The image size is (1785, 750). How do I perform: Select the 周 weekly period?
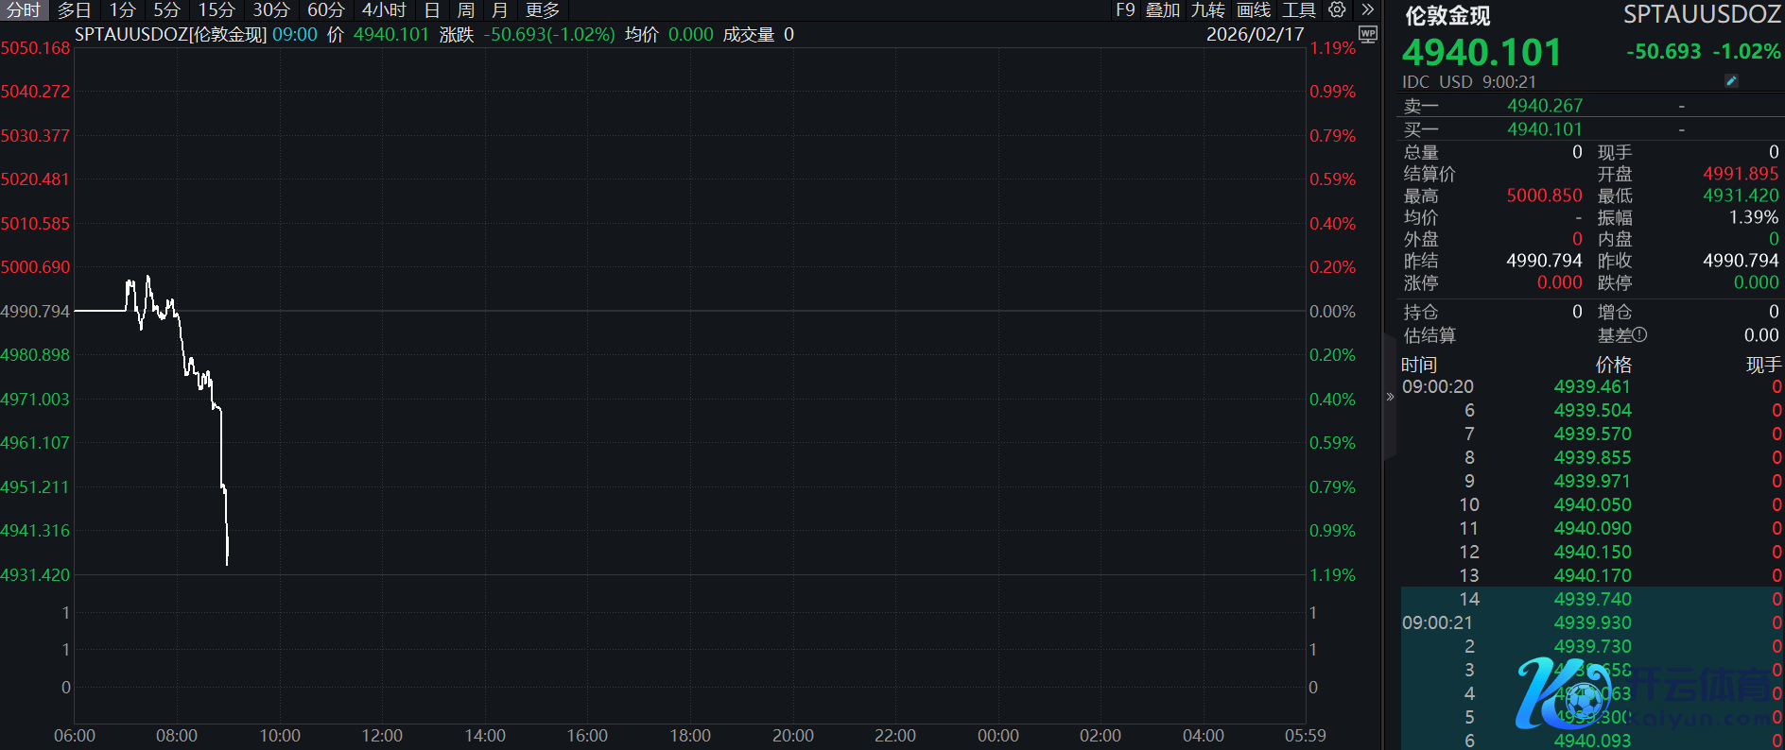tap(466, 10)
